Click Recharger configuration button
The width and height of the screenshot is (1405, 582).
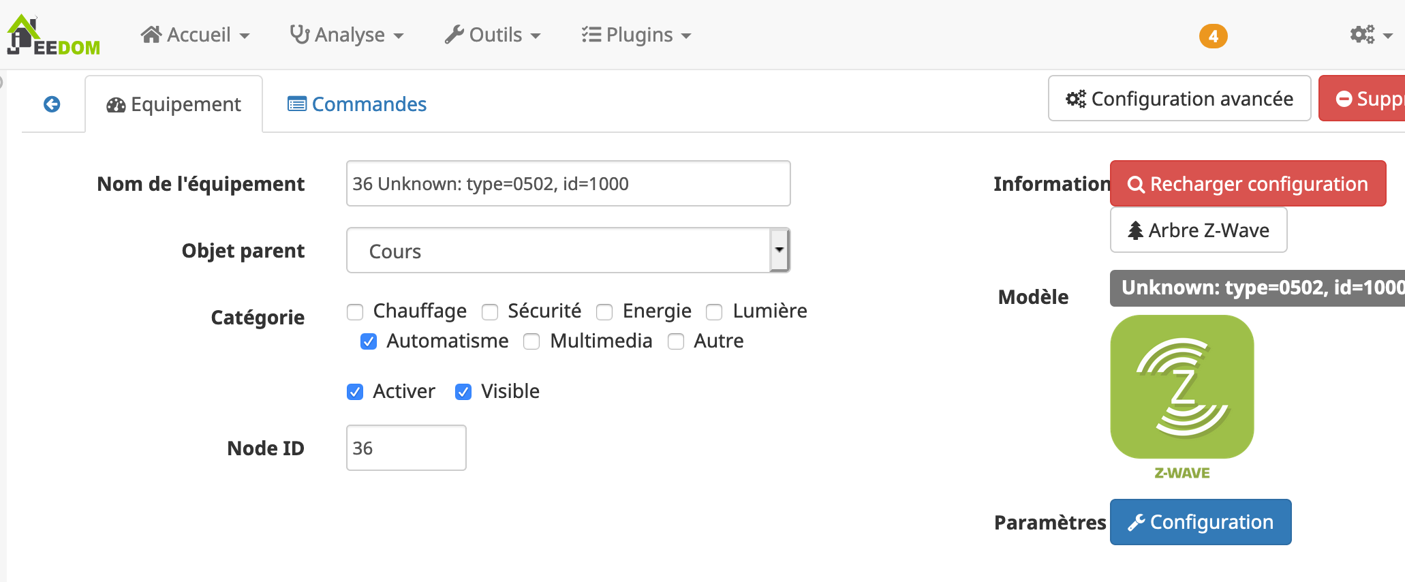pyautogui.click(x=1248, y=183)
